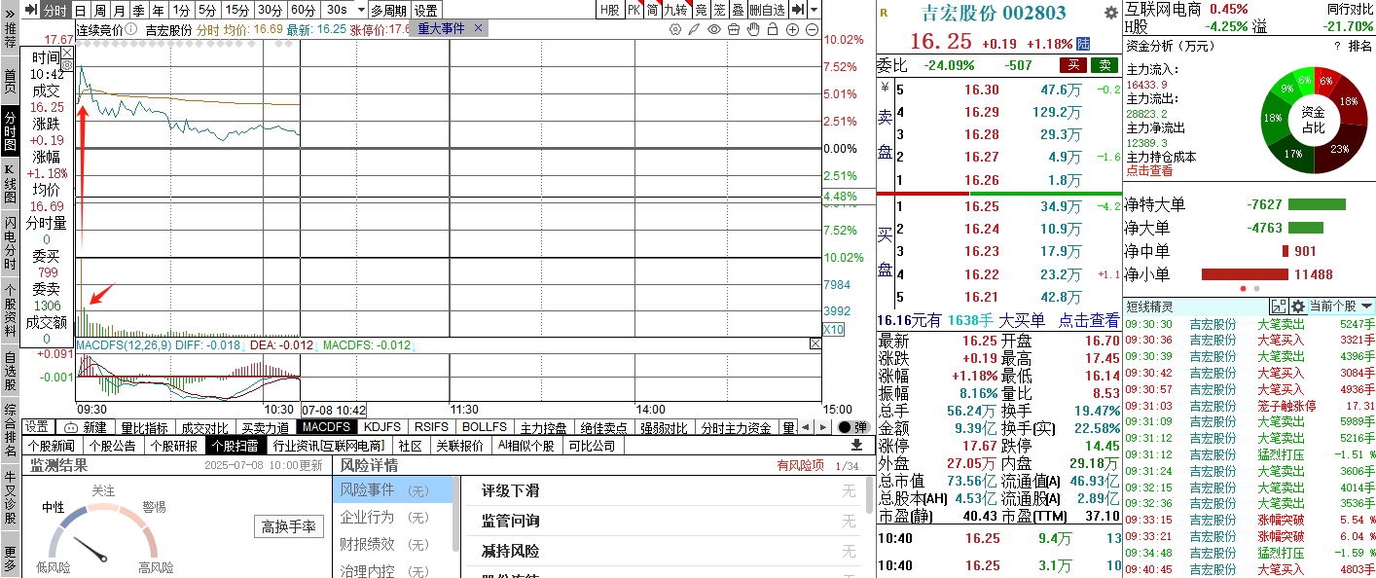1376x578 pixels.
Task: Toggle the 叠 overlay button
Action: 738,10
